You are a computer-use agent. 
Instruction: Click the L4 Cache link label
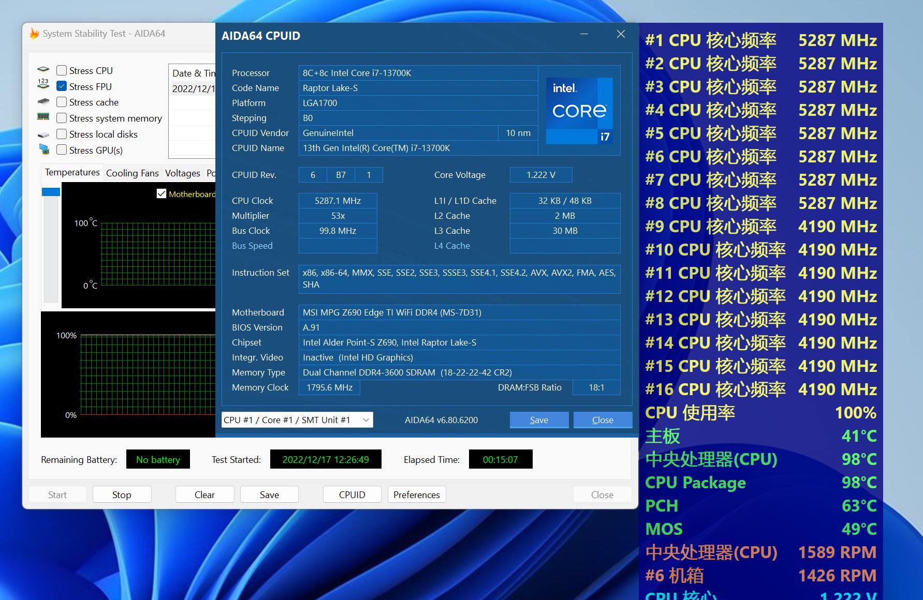[x=452, y=246]
